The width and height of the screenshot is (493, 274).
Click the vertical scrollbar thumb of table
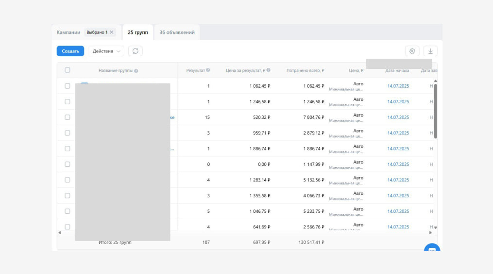(x=435, y=111)
